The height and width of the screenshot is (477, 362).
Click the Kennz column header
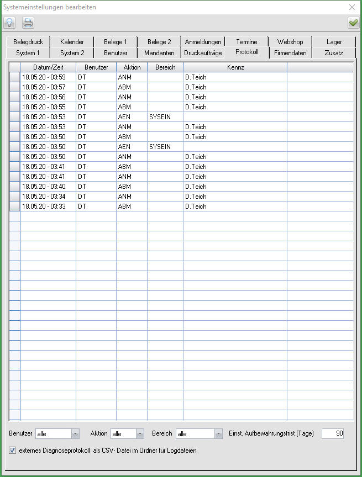235,67
